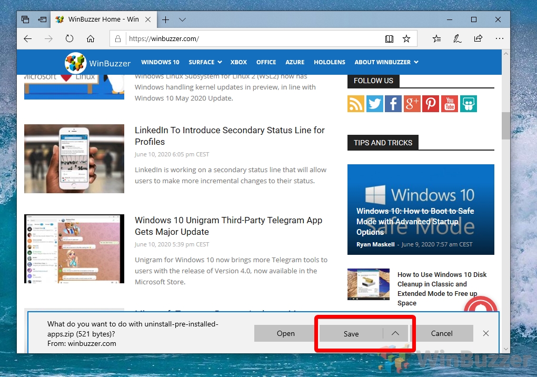The height and width of the screenshot is (377, 537).
Task: Open Disk Cleanup article link
Action: point(442,289)
